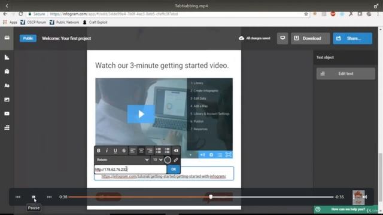Open the grid integrations tool in sidebar
The image size is (383, 215).
pos(7,128)
